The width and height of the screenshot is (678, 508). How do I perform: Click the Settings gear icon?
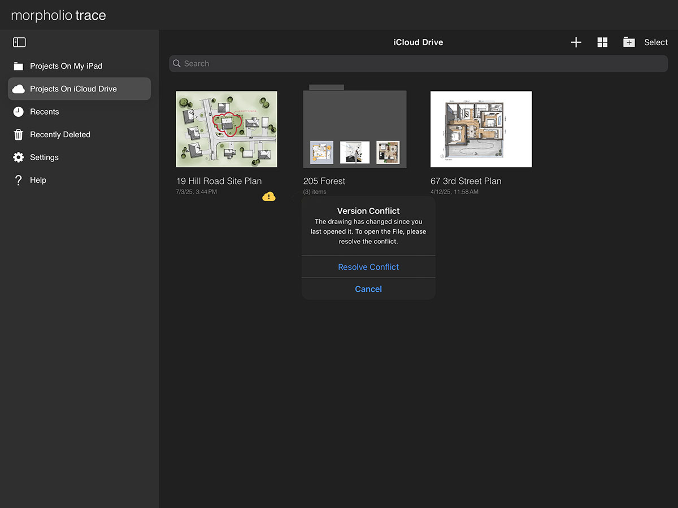(19, 157)
